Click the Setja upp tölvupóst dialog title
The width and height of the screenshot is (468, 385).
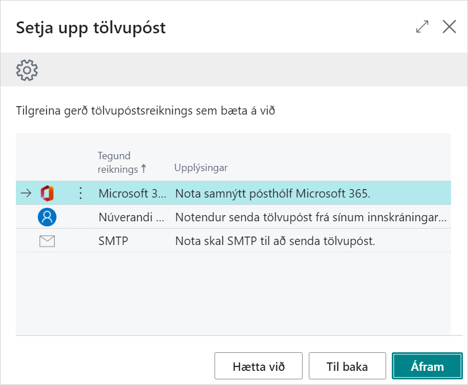tap(91, 28)
